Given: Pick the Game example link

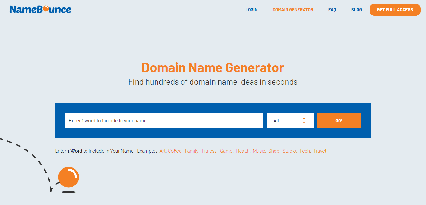Looking at the screenshot, I should coord(226,151).
